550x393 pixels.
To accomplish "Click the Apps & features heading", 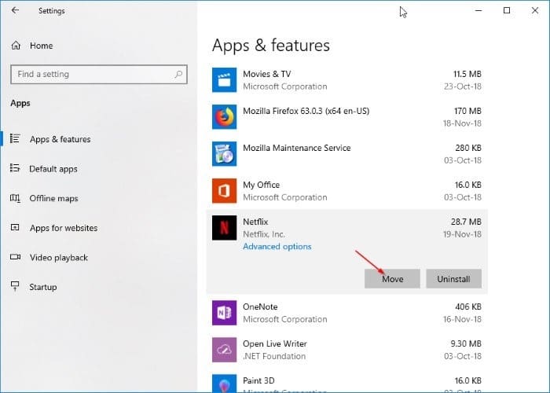I will coord(271,46).
